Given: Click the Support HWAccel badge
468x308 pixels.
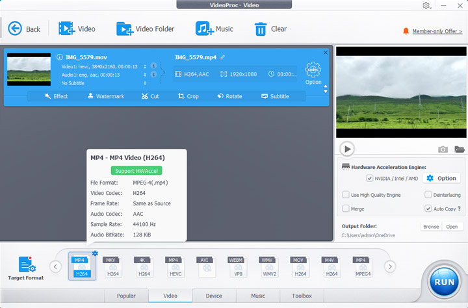Looking at the screenshot, I should point(136,171).
